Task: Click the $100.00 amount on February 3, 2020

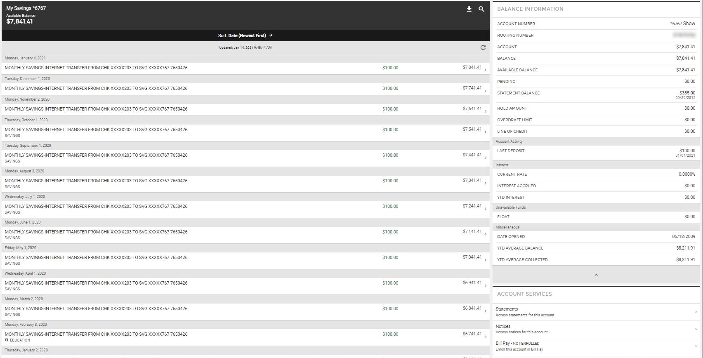Action: point(390,334)
